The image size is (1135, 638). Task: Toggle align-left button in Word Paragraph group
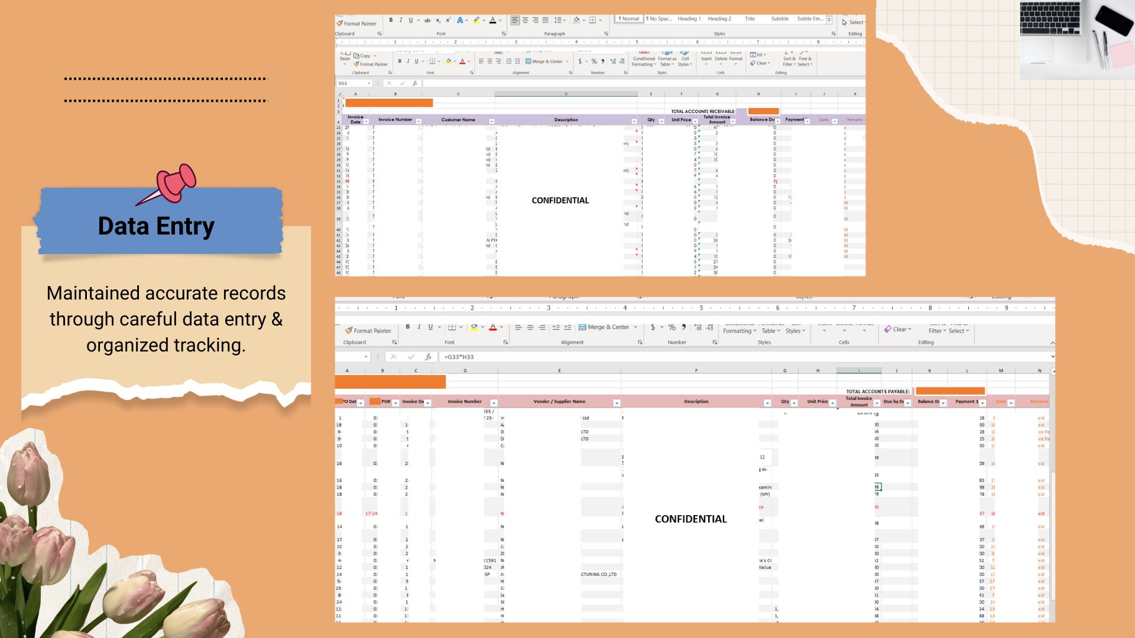coord(515,20)
